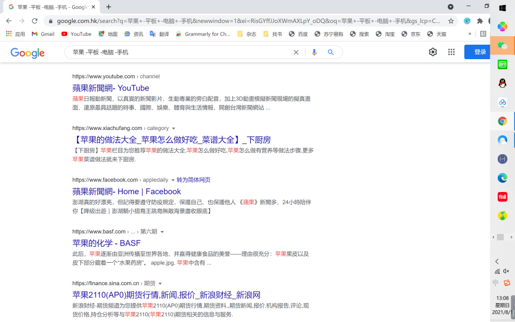The height and width of the screenshot is (322, 515).
Task: Clear the search box with the X icon
Action: (296, 52)
